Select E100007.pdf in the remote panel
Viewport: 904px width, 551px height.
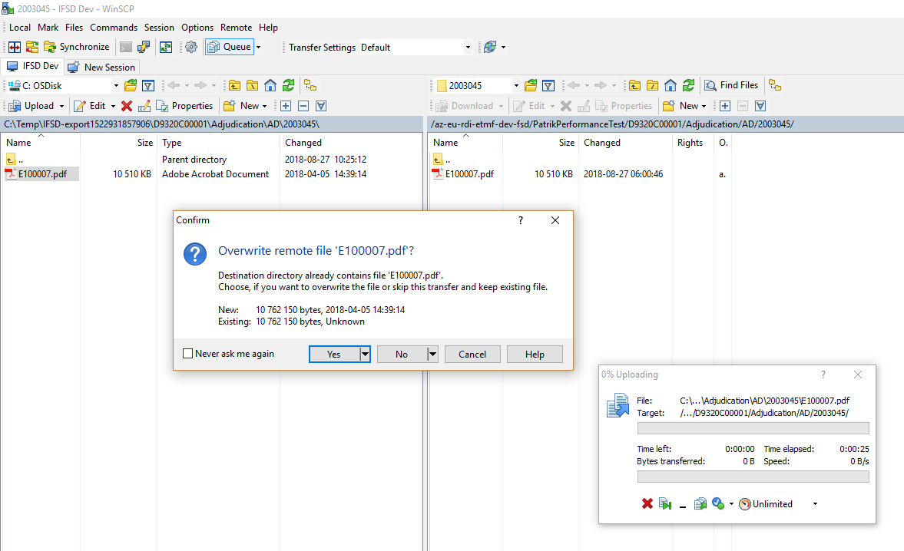pos(469,174)
